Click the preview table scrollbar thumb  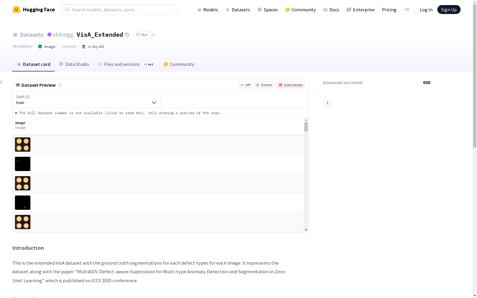[306, 127]
